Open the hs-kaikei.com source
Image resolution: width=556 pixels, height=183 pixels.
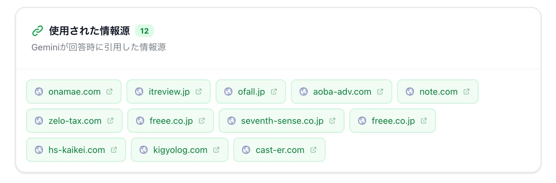76,150
